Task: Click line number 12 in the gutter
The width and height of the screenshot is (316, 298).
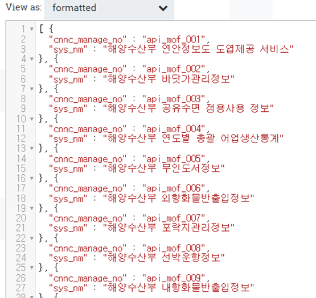Action: pos(21,138)
